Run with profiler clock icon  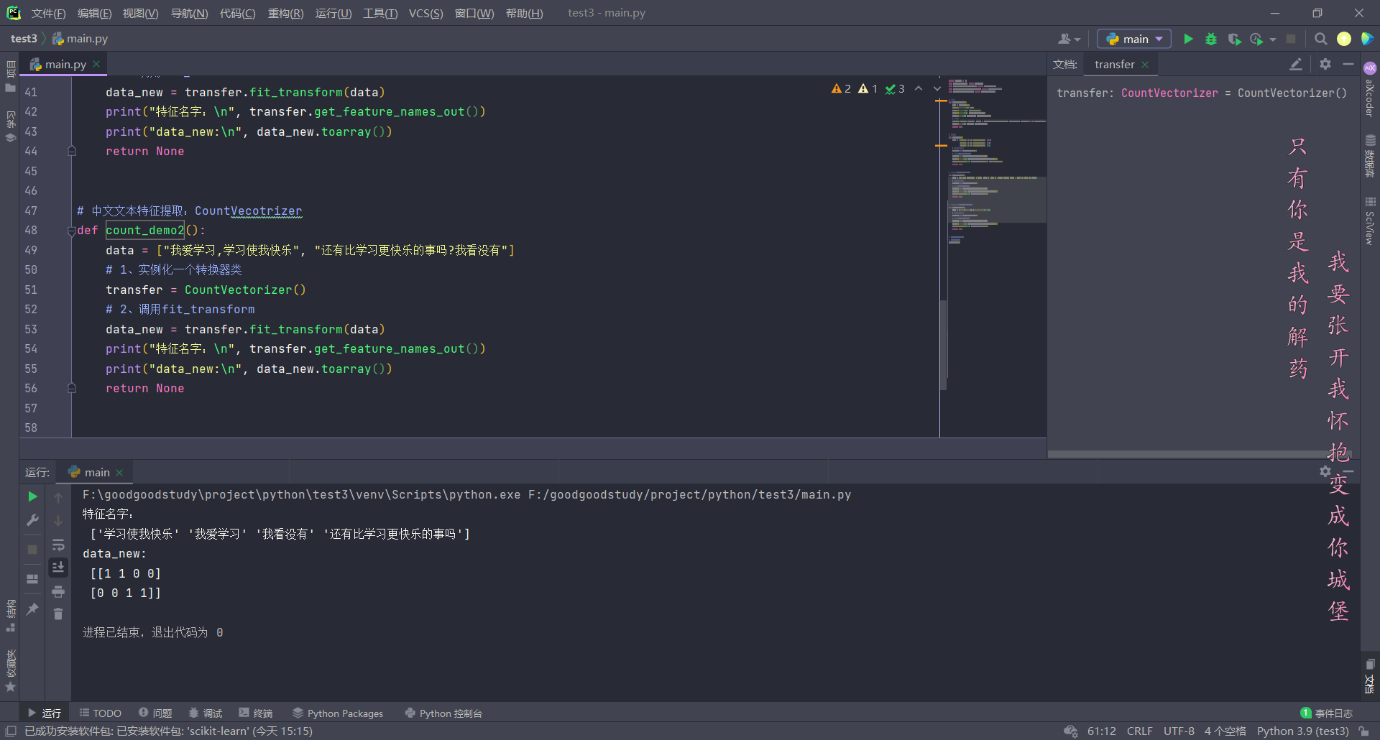coord(1256,39)
